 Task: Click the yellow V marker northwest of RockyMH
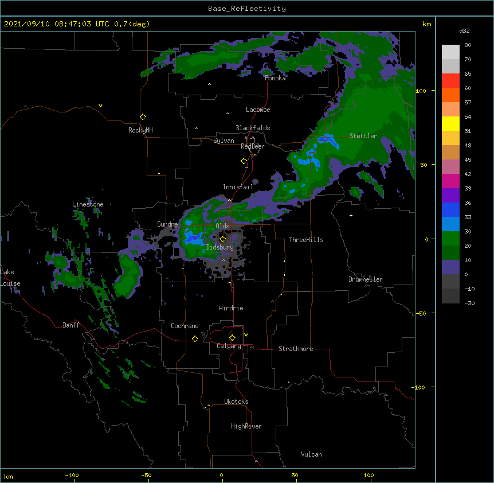tap(100, 106)
